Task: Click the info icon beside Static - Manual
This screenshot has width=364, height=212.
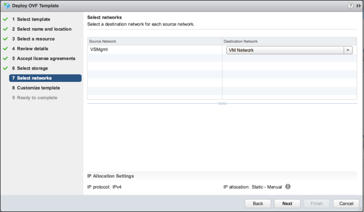Action: (x=288, y=187)
